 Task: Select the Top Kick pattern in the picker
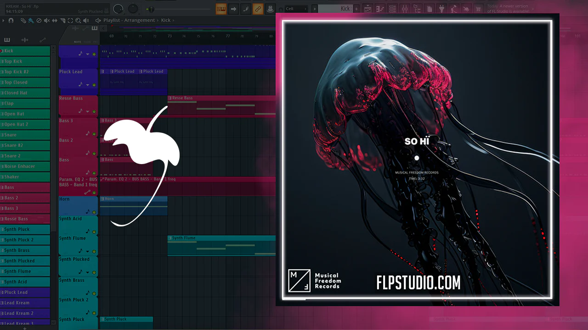pos(25,61)
